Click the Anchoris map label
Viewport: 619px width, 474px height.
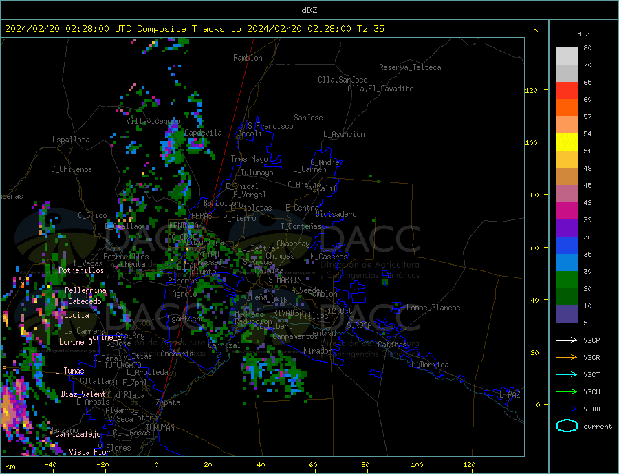177,354
